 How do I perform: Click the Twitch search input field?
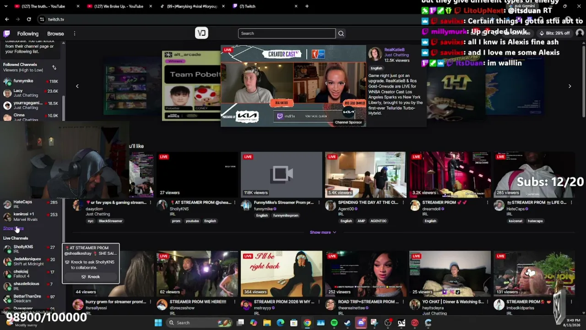point(287,33)
